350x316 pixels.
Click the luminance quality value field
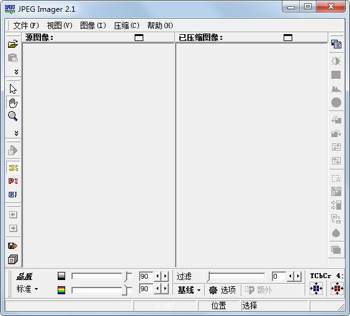146,276
